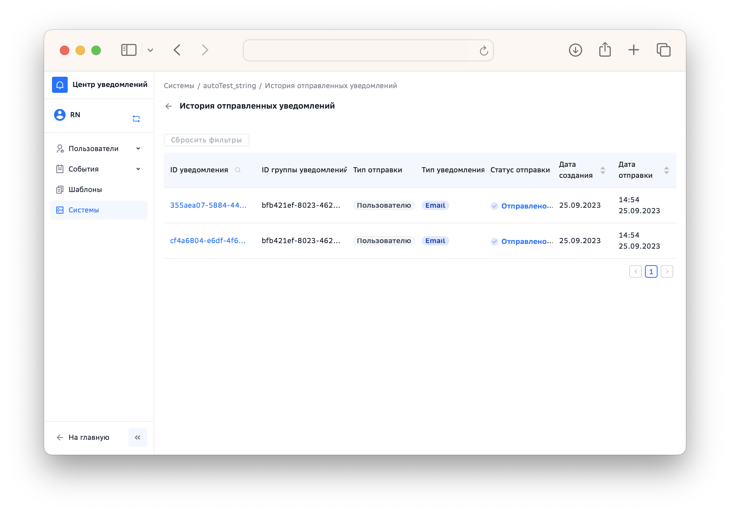Open browser downloads
The image size is (730, 513).
point(576,50)
